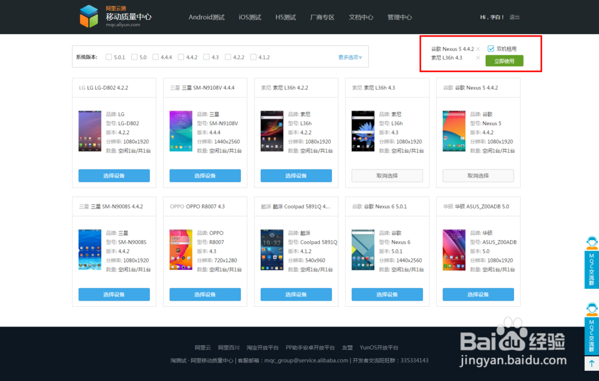Select the 谷歌 Nexus 6 device

point(387,295)
